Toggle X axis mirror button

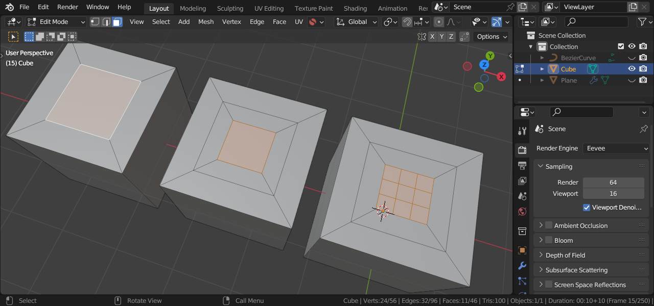coord(433,37)
